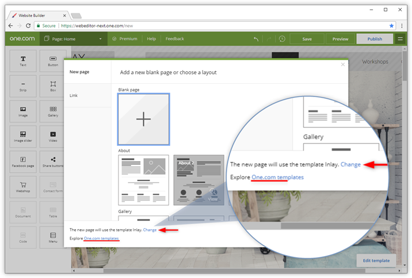Open the Feedback menu item
Screen dimensions: 412x278
tap(175, 39)
